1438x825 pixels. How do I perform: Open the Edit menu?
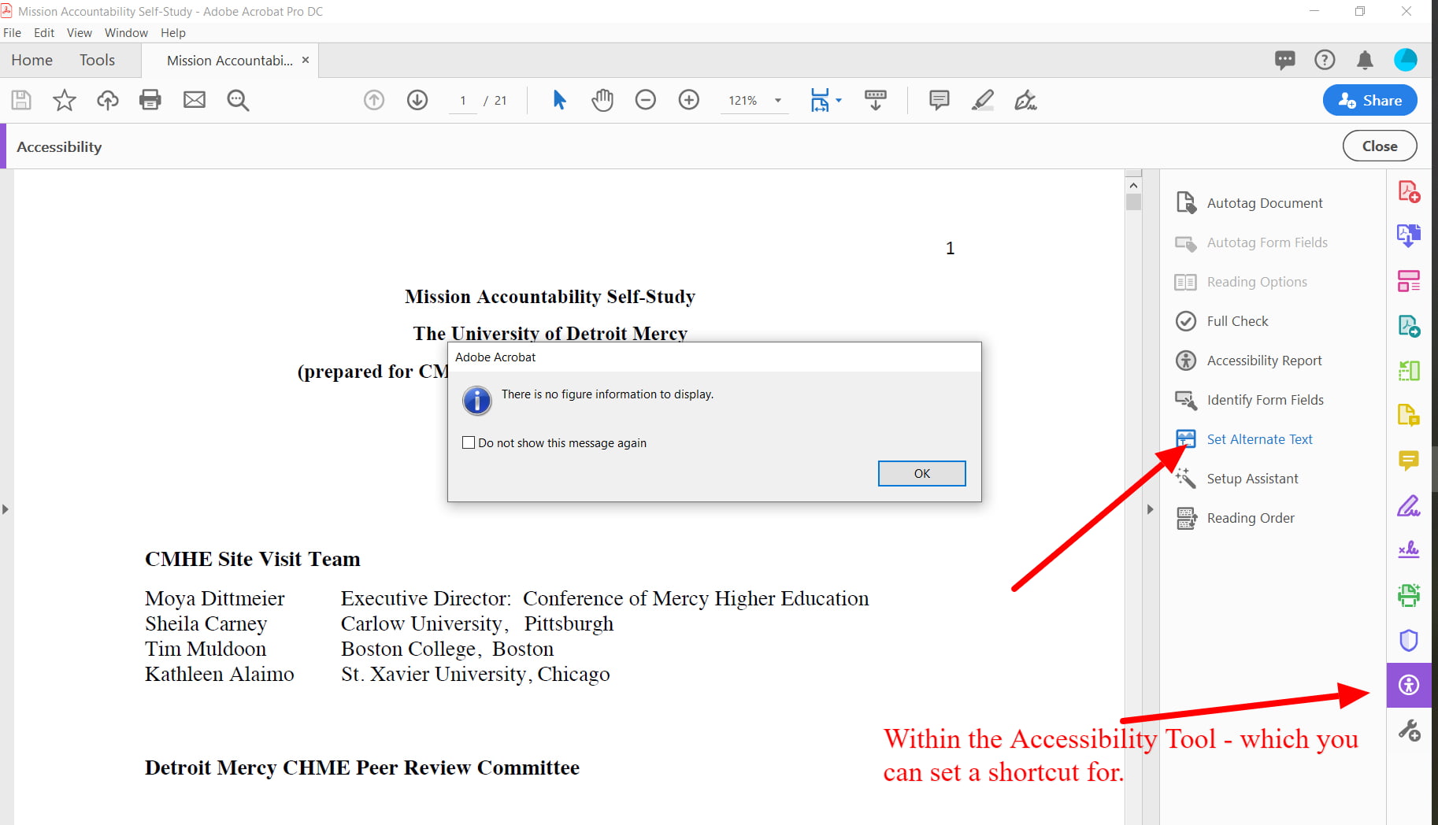coord(44,32)
